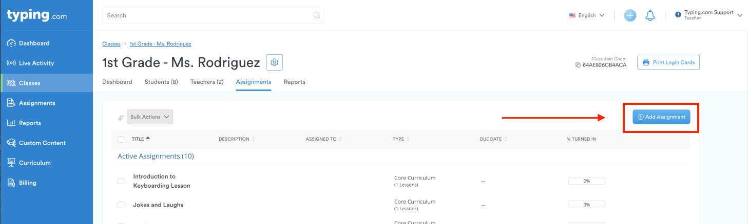This screenshot has height=224, width=748.
Task: Open Live Activity from the sidebar
Action: [x=36, y=63]
